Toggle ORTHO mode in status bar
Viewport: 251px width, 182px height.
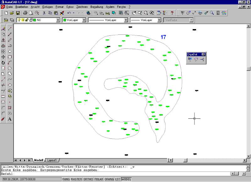[88, 179]
